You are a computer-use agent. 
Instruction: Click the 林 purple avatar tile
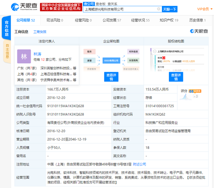(24, 56)
